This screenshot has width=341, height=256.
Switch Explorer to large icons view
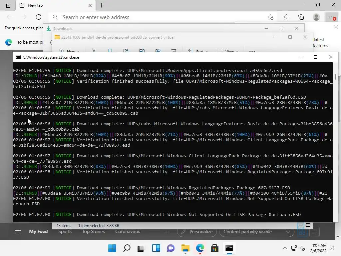tap(308, 225)
